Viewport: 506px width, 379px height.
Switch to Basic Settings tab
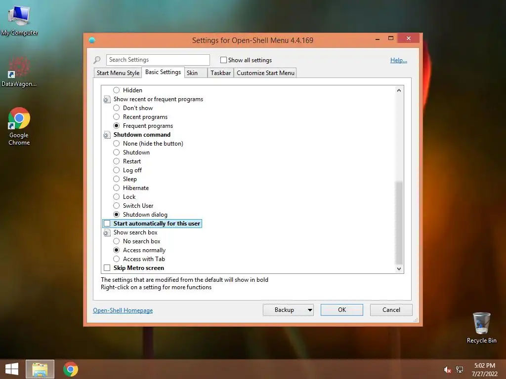pyautogui.click(x=163, y=72)
